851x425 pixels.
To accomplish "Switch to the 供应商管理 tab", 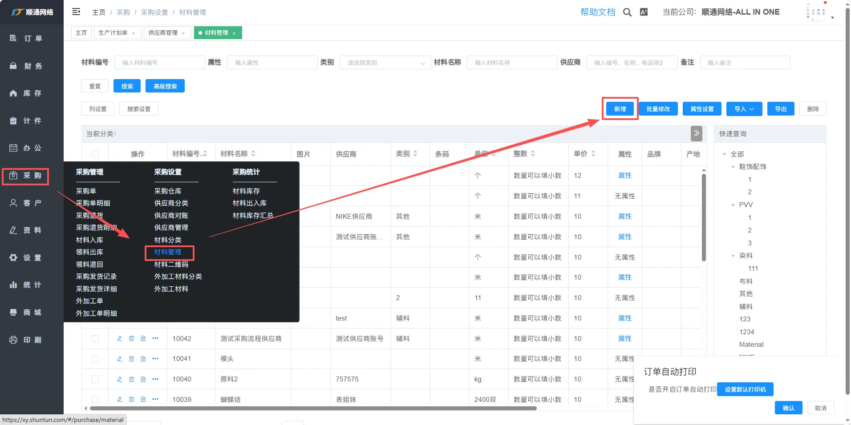I will pos(163,33).
